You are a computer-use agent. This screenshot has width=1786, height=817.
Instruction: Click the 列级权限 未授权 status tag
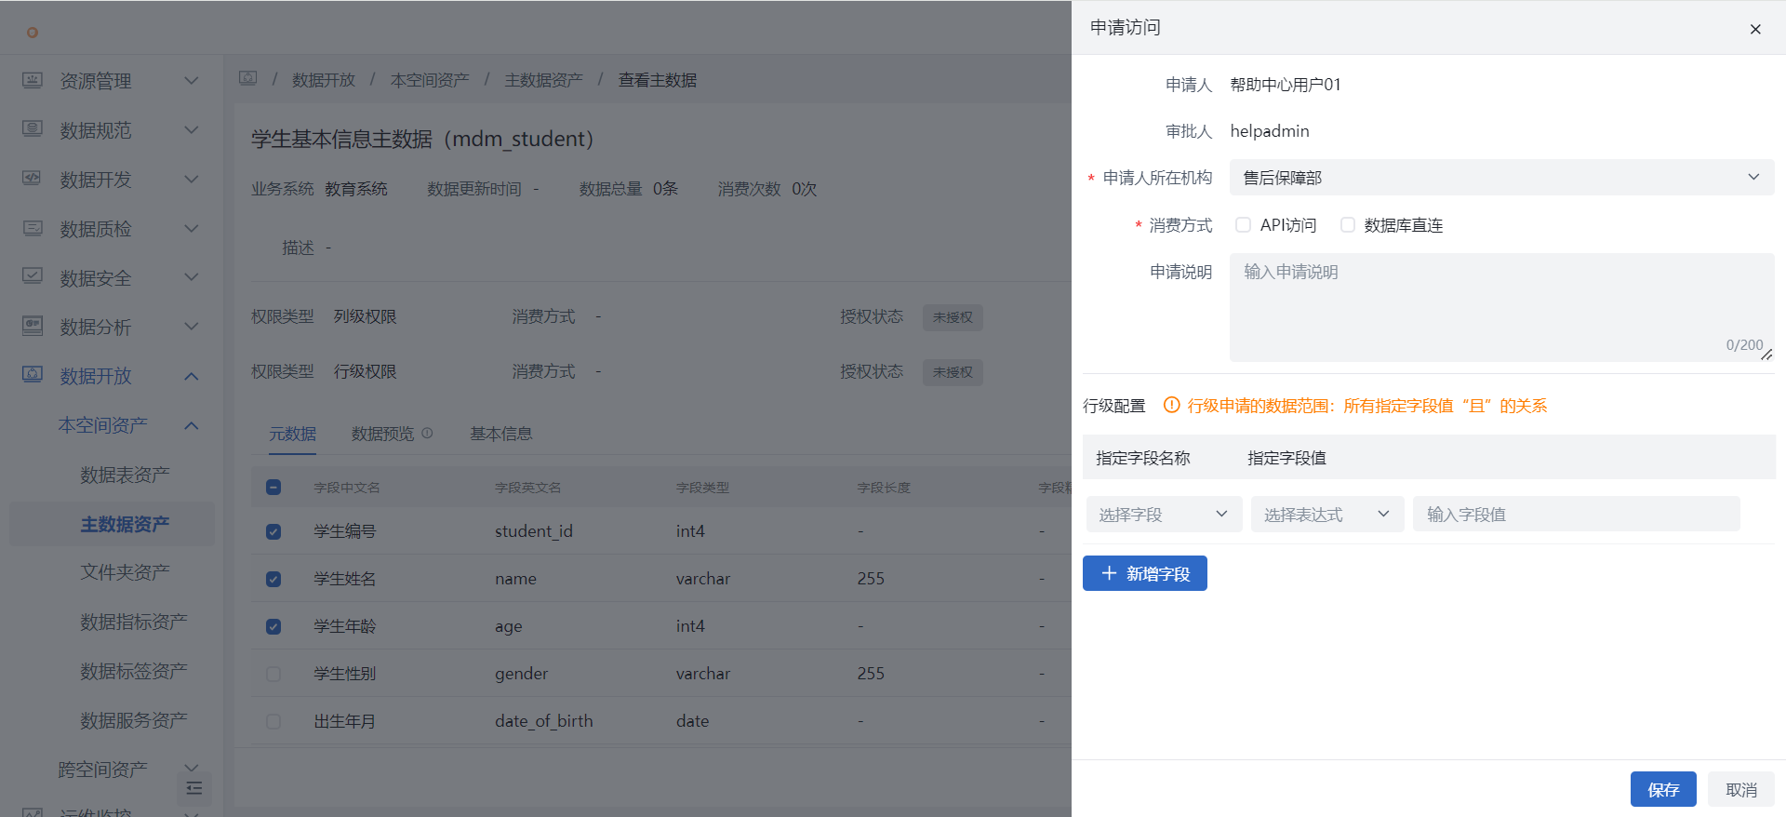pyautogui.click(x=953, y=317)
